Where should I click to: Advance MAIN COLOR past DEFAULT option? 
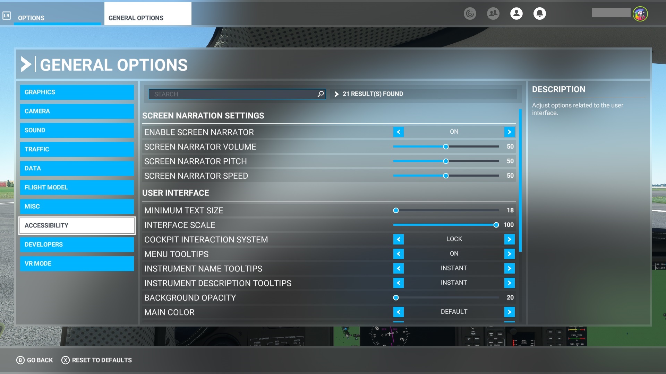[510, 312]
